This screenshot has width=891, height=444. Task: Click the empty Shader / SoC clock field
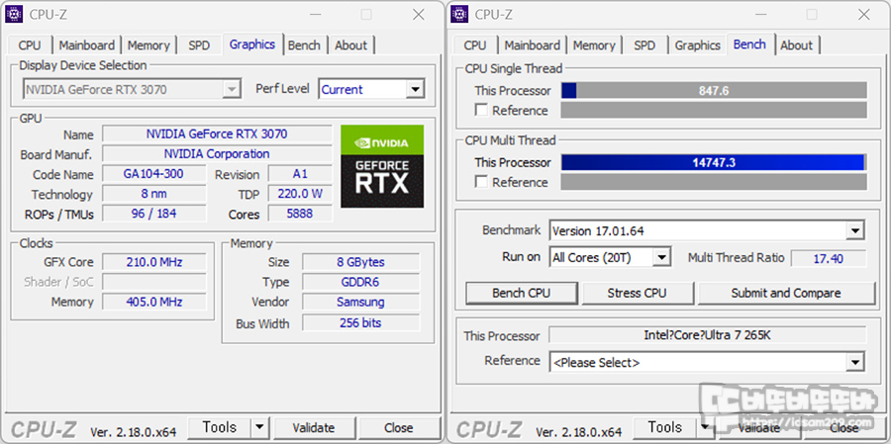coord(154,282)
